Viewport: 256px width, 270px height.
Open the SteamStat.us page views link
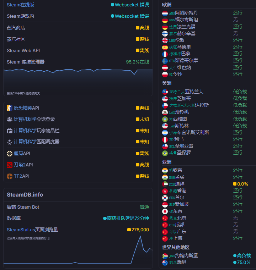click(32, 230)
